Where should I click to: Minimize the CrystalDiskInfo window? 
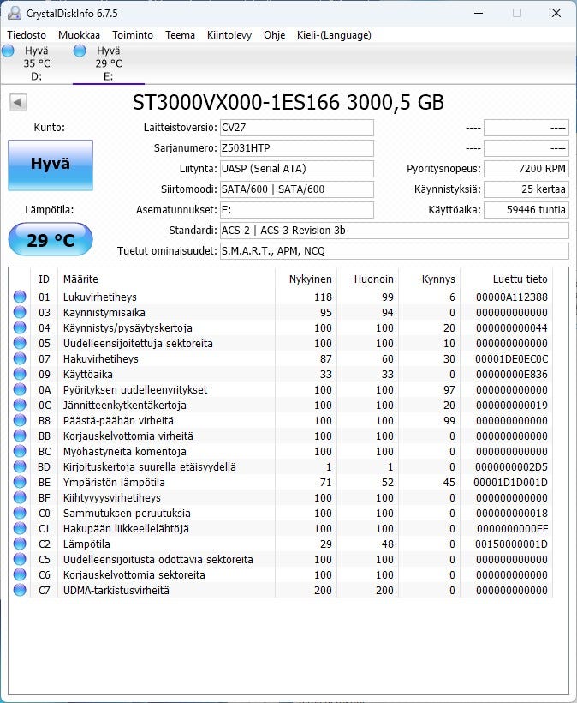pyautogui.click(x=479, y=14)
